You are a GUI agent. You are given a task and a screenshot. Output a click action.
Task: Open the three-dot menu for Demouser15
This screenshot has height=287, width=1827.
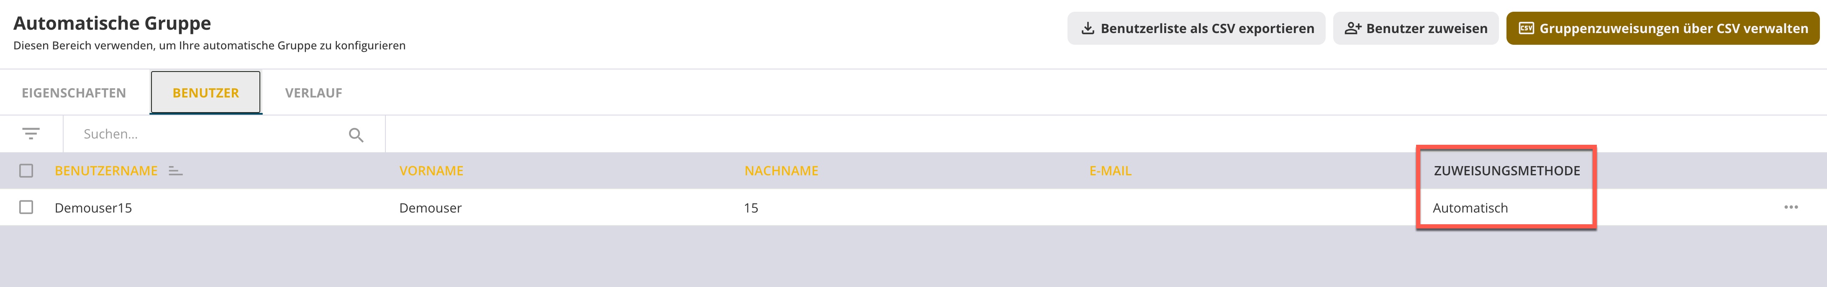pos(1791,207)
